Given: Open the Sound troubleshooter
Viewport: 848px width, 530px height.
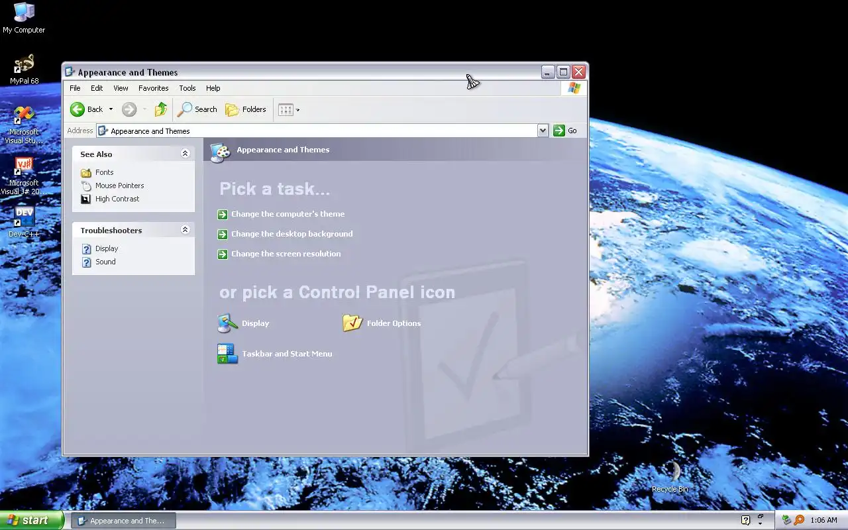Looking at the screenshot, I should (x=105, y=262).
